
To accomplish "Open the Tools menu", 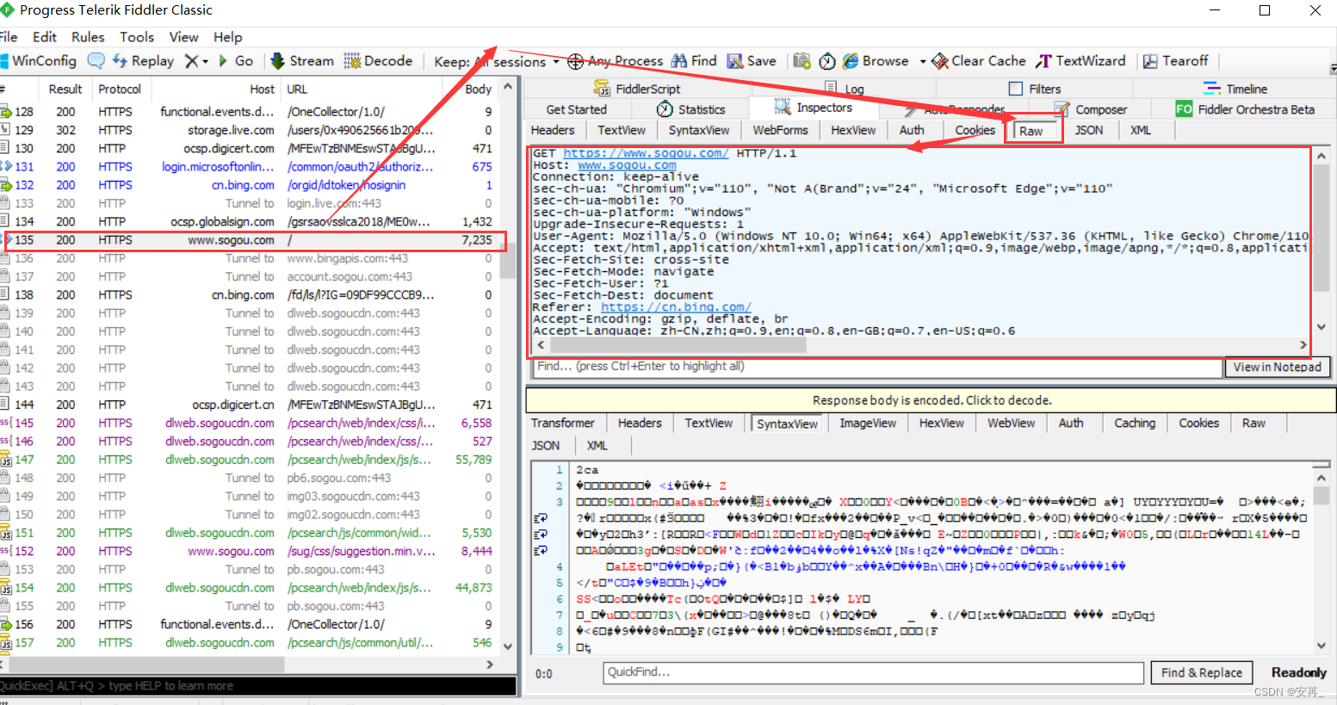I will (x=137, y=37).
